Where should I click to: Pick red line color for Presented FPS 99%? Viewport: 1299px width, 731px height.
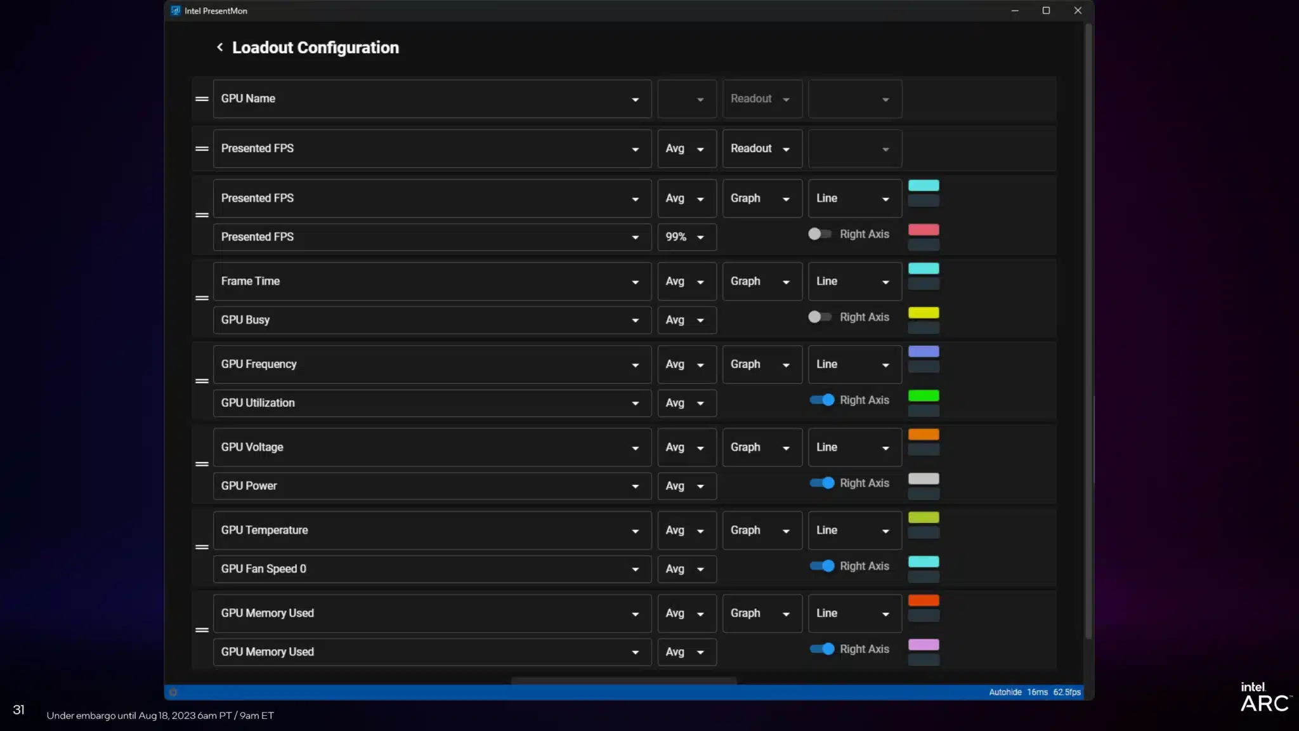coord(924,230)
